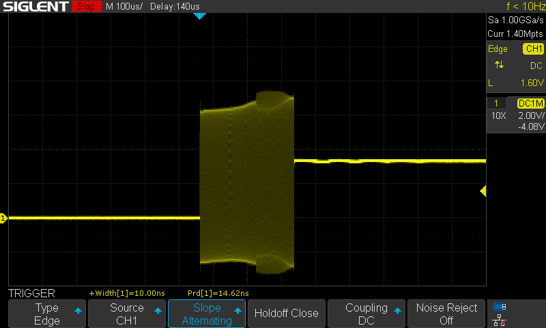Select the -4.08V channel offset value

(x=531, y=126)
